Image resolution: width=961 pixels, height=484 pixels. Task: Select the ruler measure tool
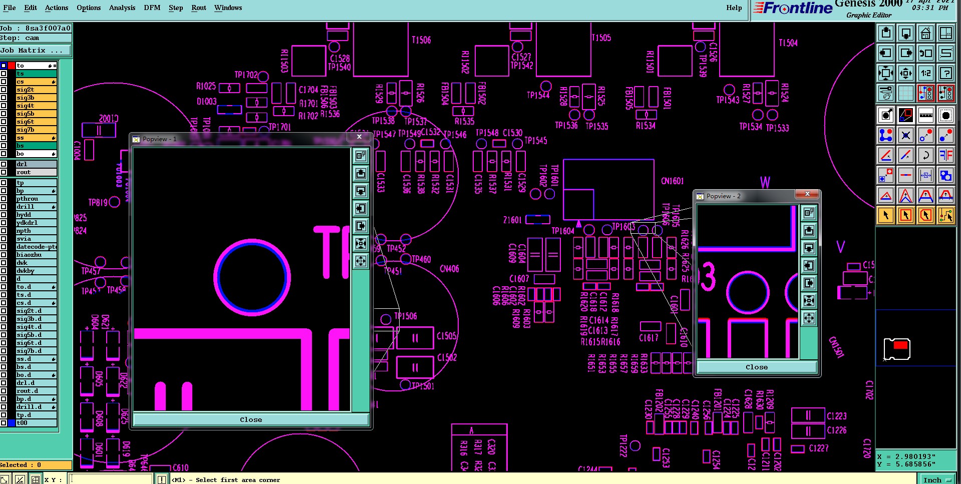click(925, 115)
